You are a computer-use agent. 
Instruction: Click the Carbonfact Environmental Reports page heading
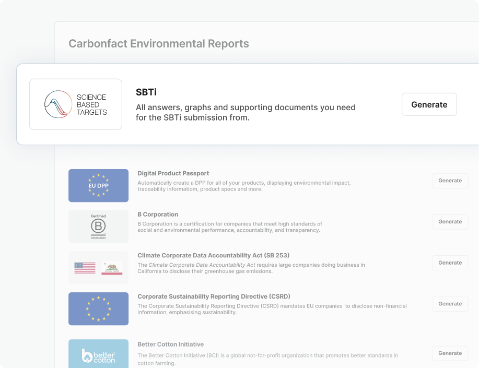(x=159, y=44)
